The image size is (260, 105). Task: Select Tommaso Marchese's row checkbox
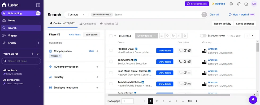111,84
